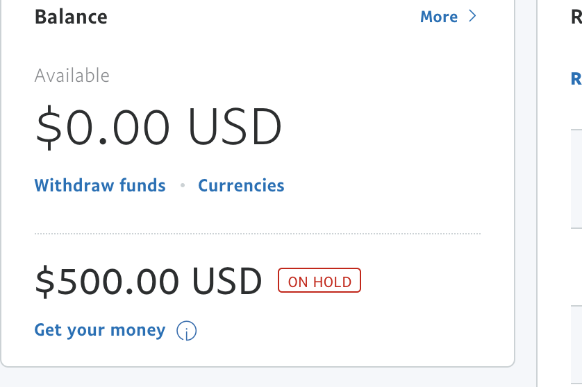Click the info icon beside Get your money
Screen dimensions: 582x387
(186, 332)
